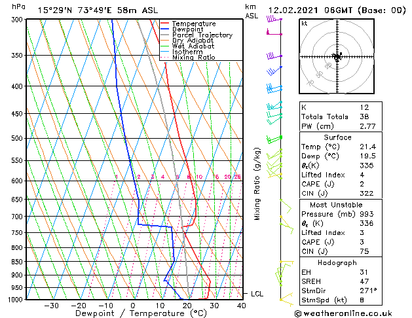Click the StmDir 271° value
Viewport: 412px width, 318px height.
click(368, 291)
